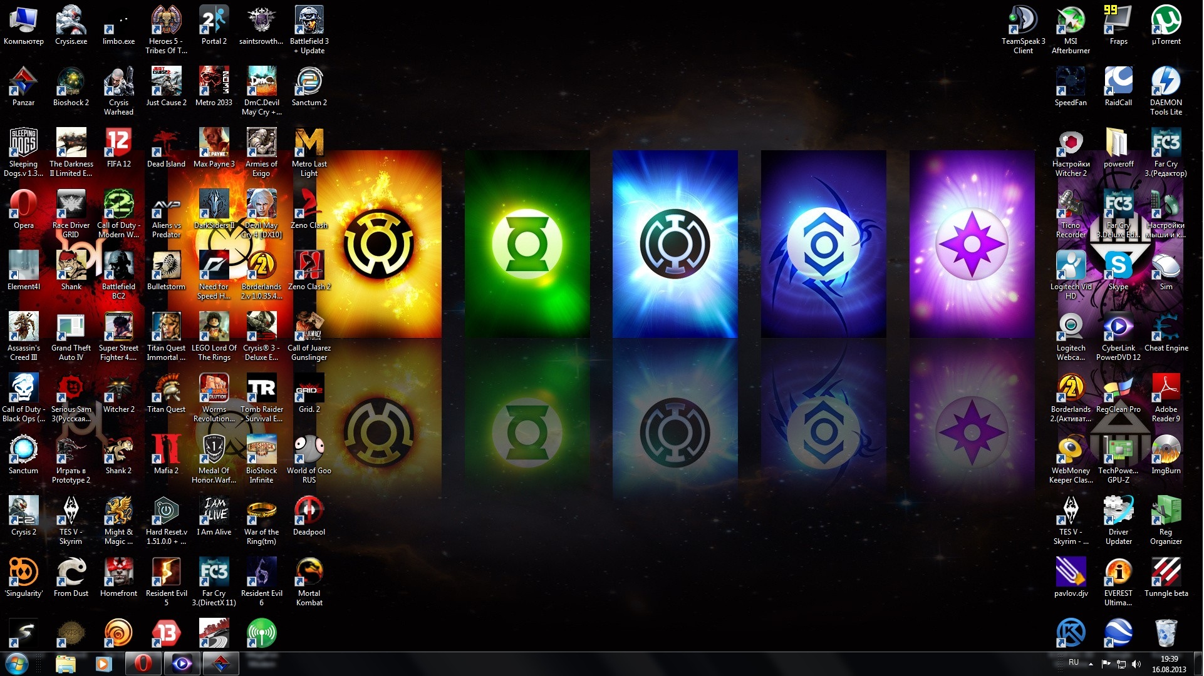Open the Google Earth globe icon
This screenshot has height=676, width=1204.
tap(1118, 633)
